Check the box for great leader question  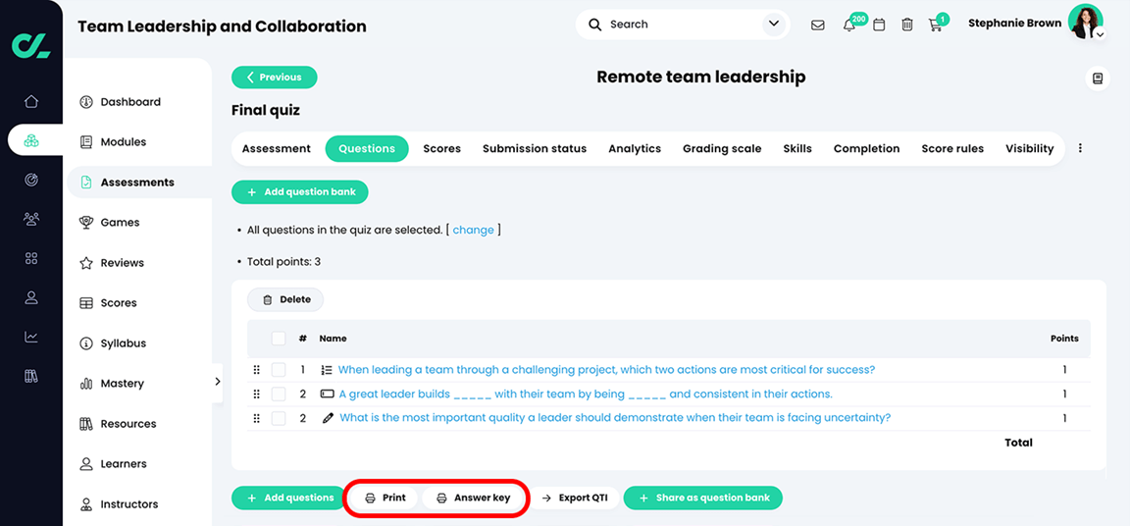point(279,394)
